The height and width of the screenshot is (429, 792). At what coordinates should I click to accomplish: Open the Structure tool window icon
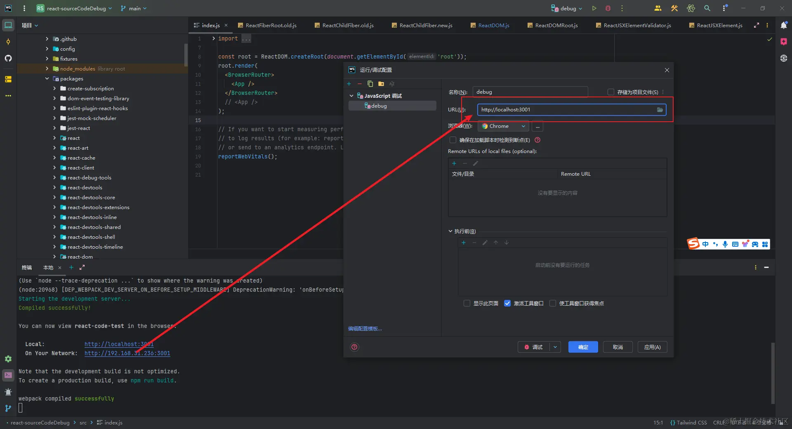point(8,79)
